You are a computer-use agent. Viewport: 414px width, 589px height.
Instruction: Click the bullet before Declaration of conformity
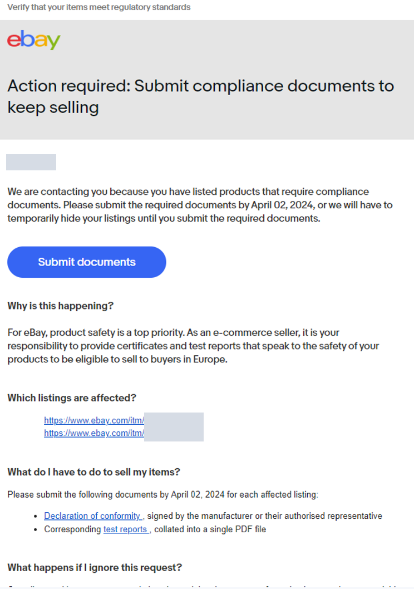pyautogui.click(x=36, y=517)
